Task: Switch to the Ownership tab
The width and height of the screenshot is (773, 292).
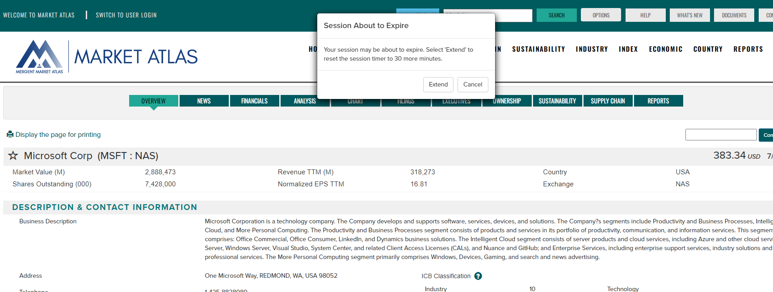Action: coord(507,101)
